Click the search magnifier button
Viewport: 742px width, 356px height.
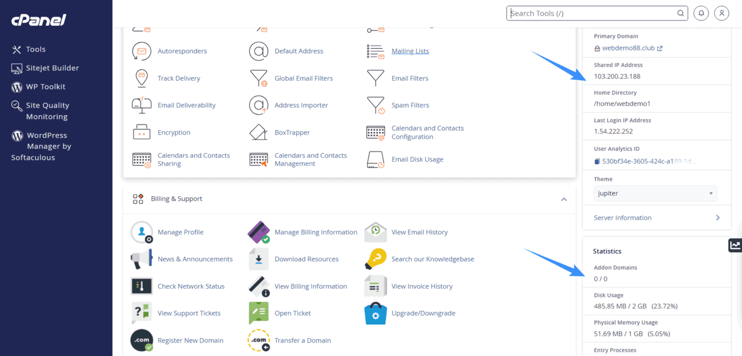coord(680,13)
